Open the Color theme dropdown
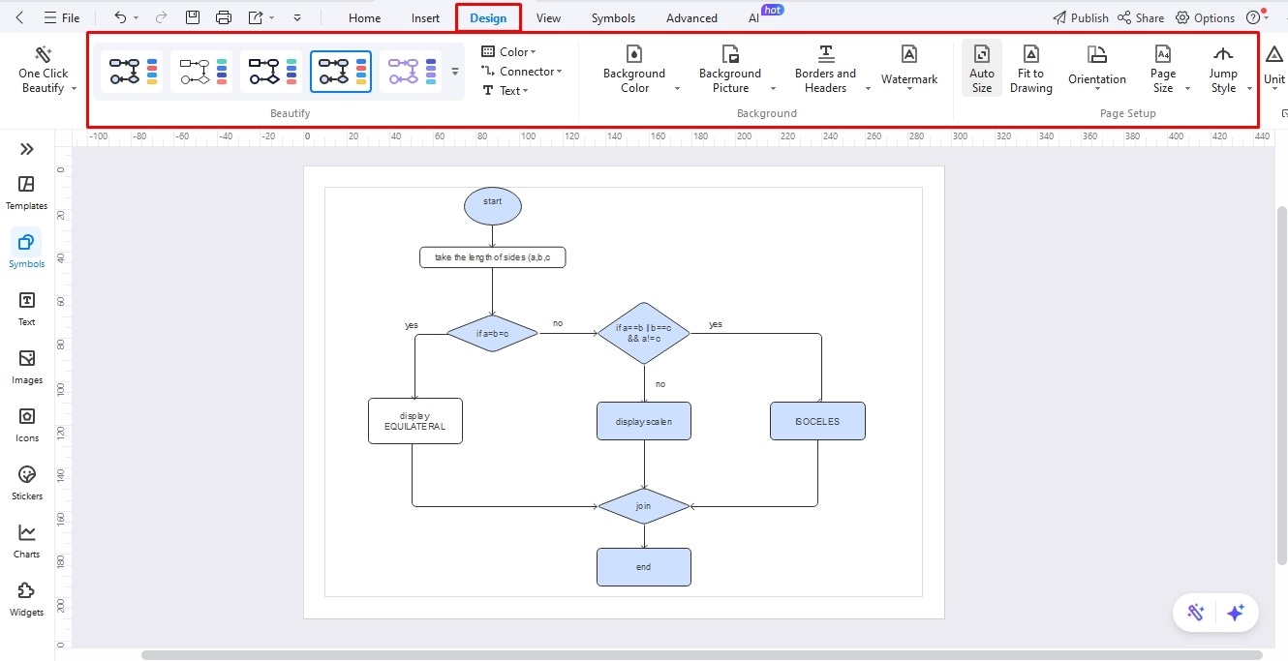This screenshot has height=661, width=1288. (x=509, y=51)
